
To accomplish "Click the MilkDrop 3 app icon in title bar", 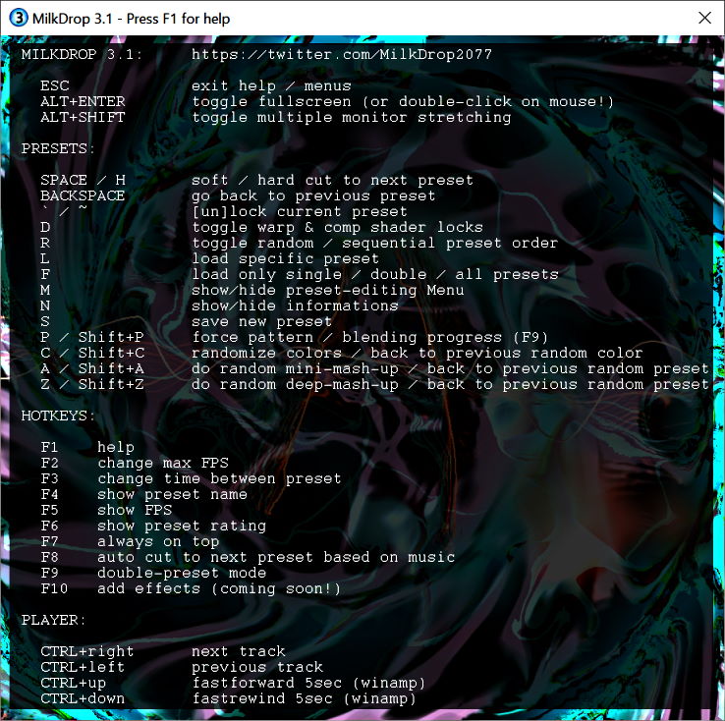I will [x=18, y=18].
